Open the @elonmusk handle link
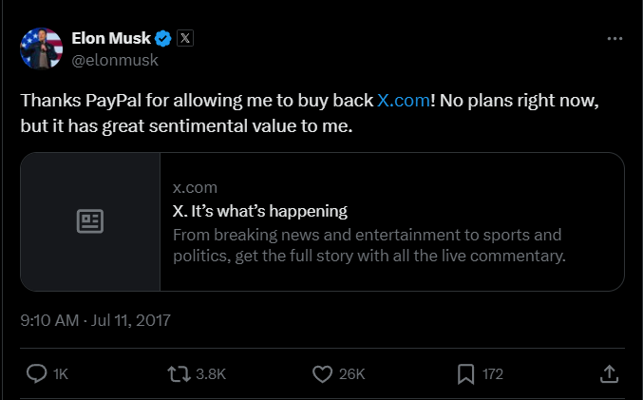This screenshot has width=643, height=400. coord(115,60)
